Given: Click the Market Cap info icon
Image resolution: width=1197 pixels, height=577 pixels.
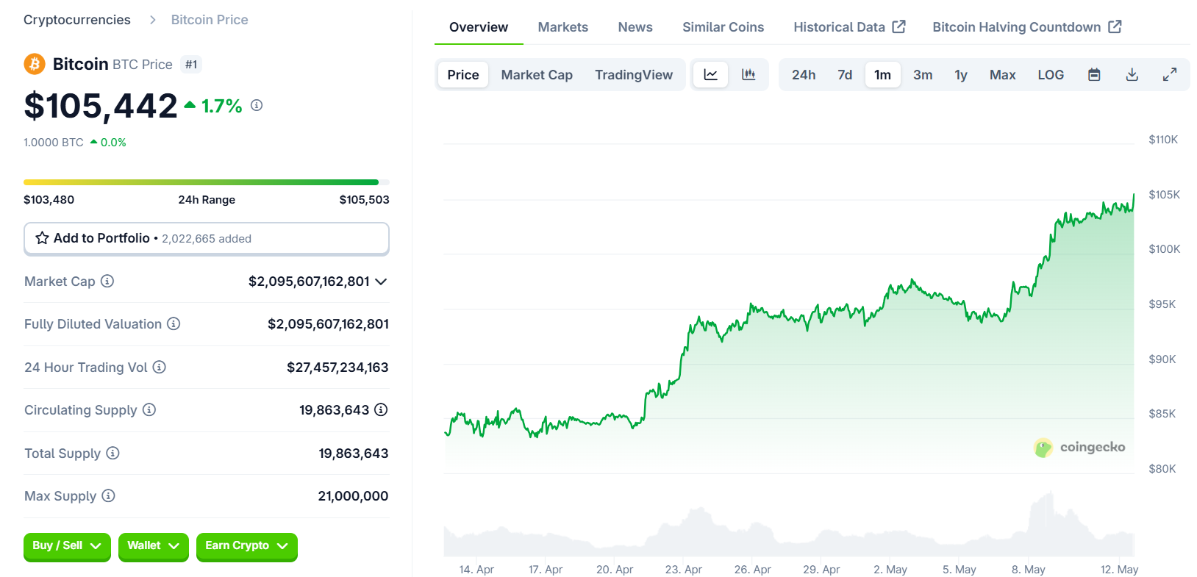Looking at the screenshot, I should 107,282.
